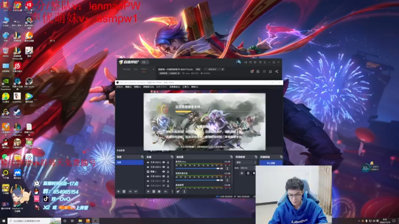Open the 工具(T) menu in OBS
This screenshot has height=224, width=399.
[186, 87]
